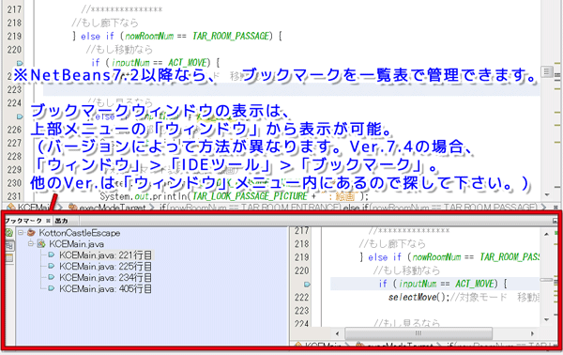Click TAR_ROOM_PASSAGE on main editor line 219
The image size is (563, 355).
point(231,36)
